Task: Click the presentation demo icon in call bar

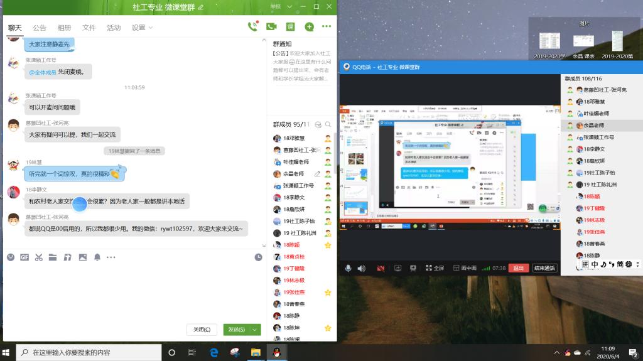Action: click(x=413, y=268)
